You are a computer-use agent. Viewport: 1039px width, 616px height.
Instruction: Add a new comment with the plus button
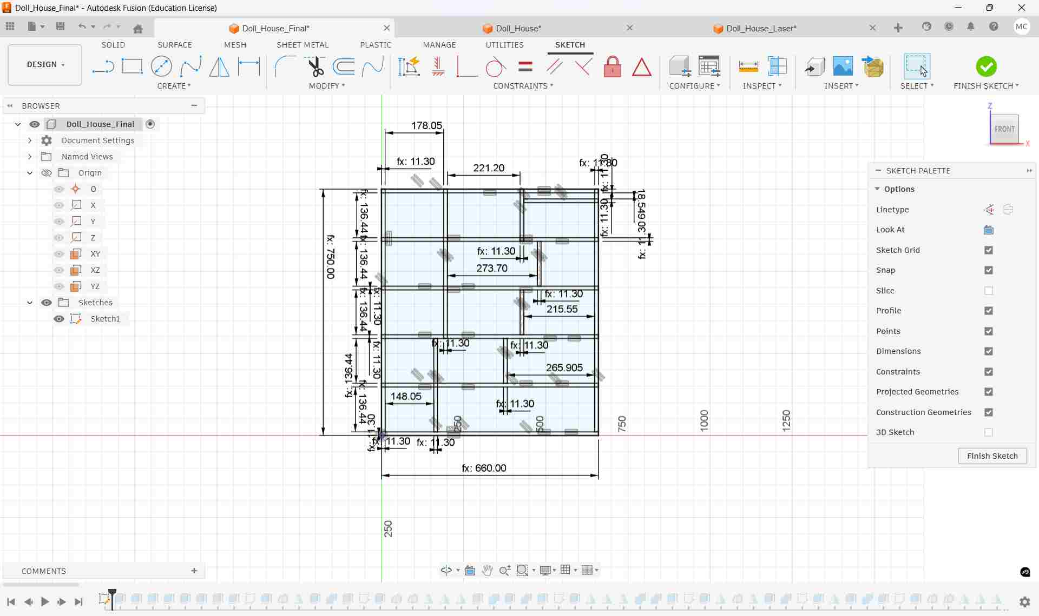coord(194,571)
